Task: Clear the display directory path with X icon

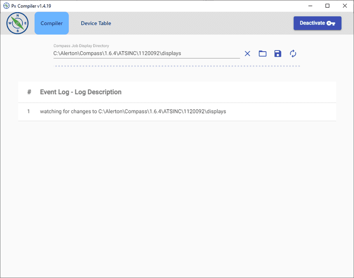Action: pos(247,54)
